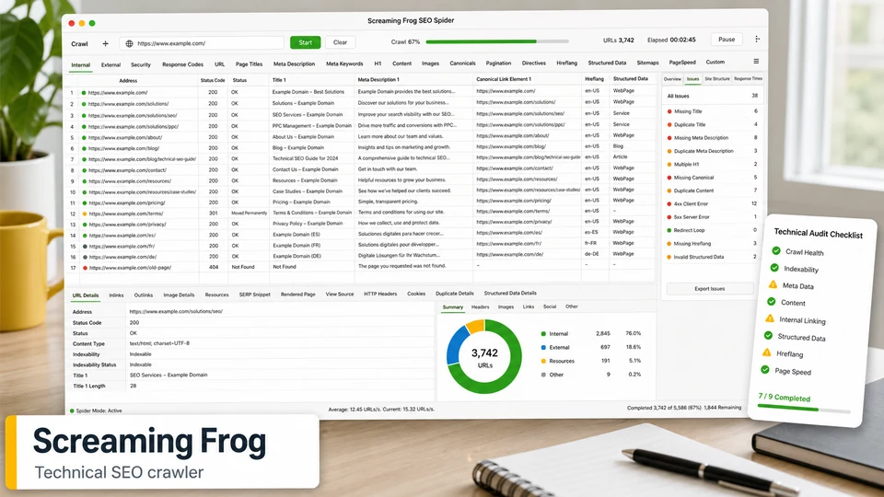Click the URL input field with example.com

pos(202,43)
